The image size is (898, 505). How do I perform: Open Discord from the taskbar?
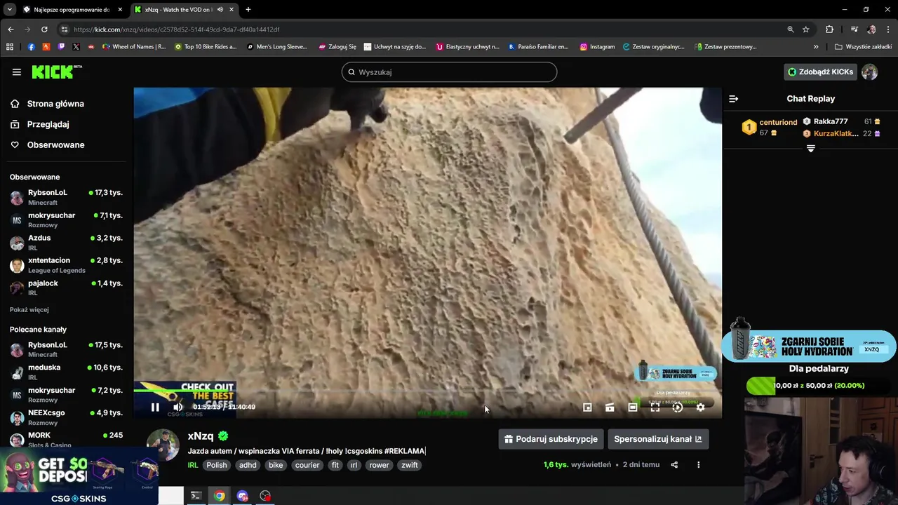pyautogui.click(x=243, y=496)
